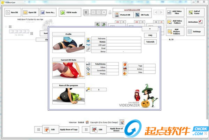Viewport: 209px width, 140px height.
Task: Toggle VIEW mode button
Action: pyautogui.click(x=70, y=13)
